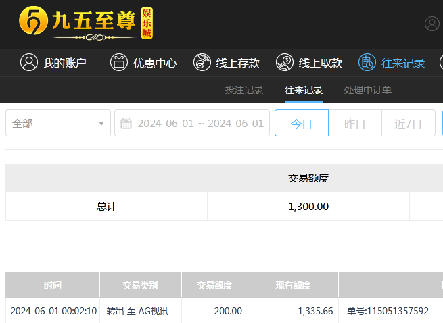Click the timestamp 2024-06-01 00:02:10
Viewport: 443px width, 323px height.
point(53,311)
